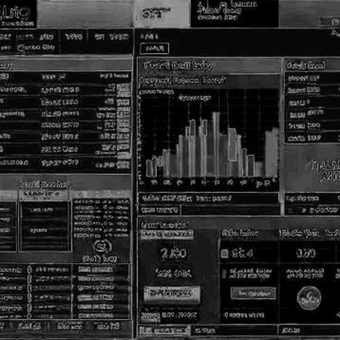Click the circular badge icon below the small data list
The image size is (340, 340).
tap(102, 247)
